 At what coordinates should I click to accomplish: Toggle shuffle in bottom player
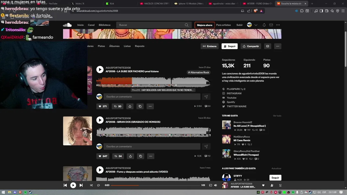91,185
